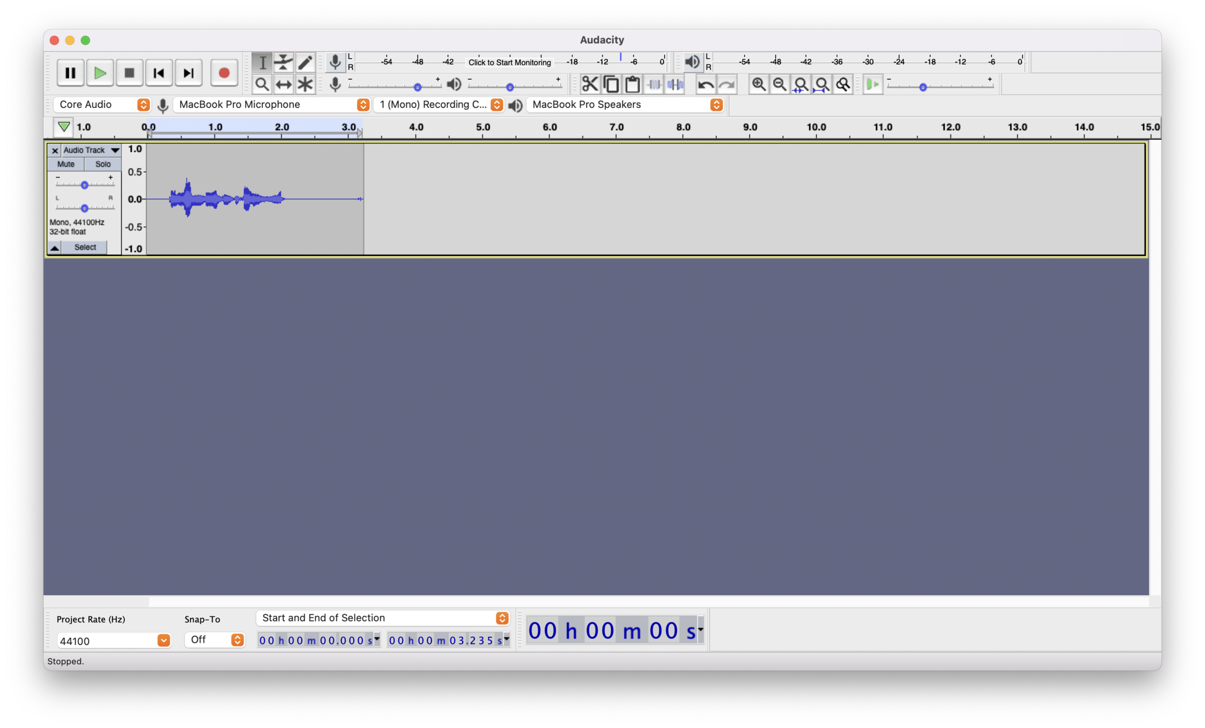Expand the Project Rate 44100 dropdown
This screenshot has width=1205, height=728.
point(163,640)
